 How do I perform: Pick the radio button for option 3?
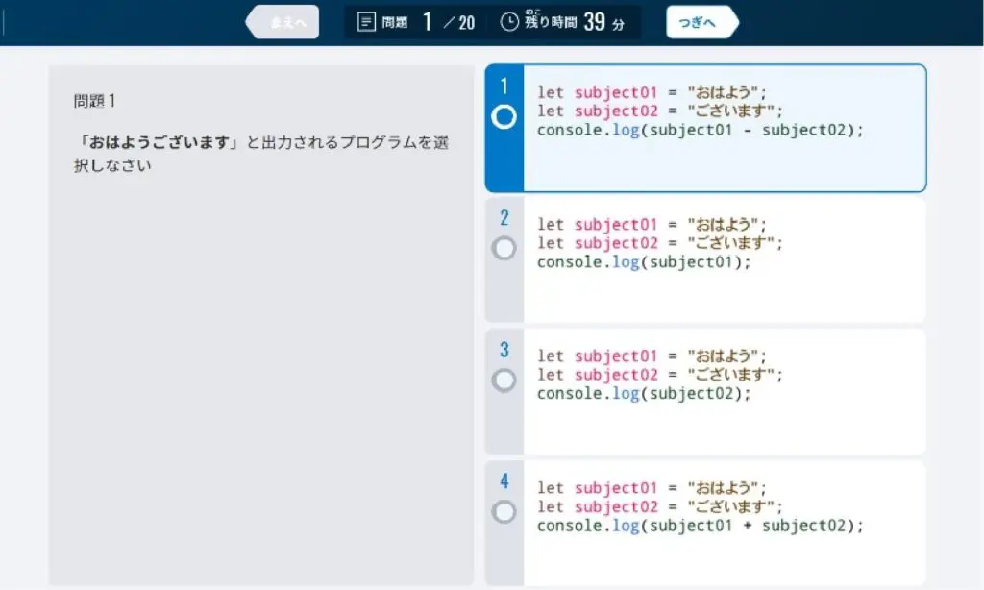[504, 381]
